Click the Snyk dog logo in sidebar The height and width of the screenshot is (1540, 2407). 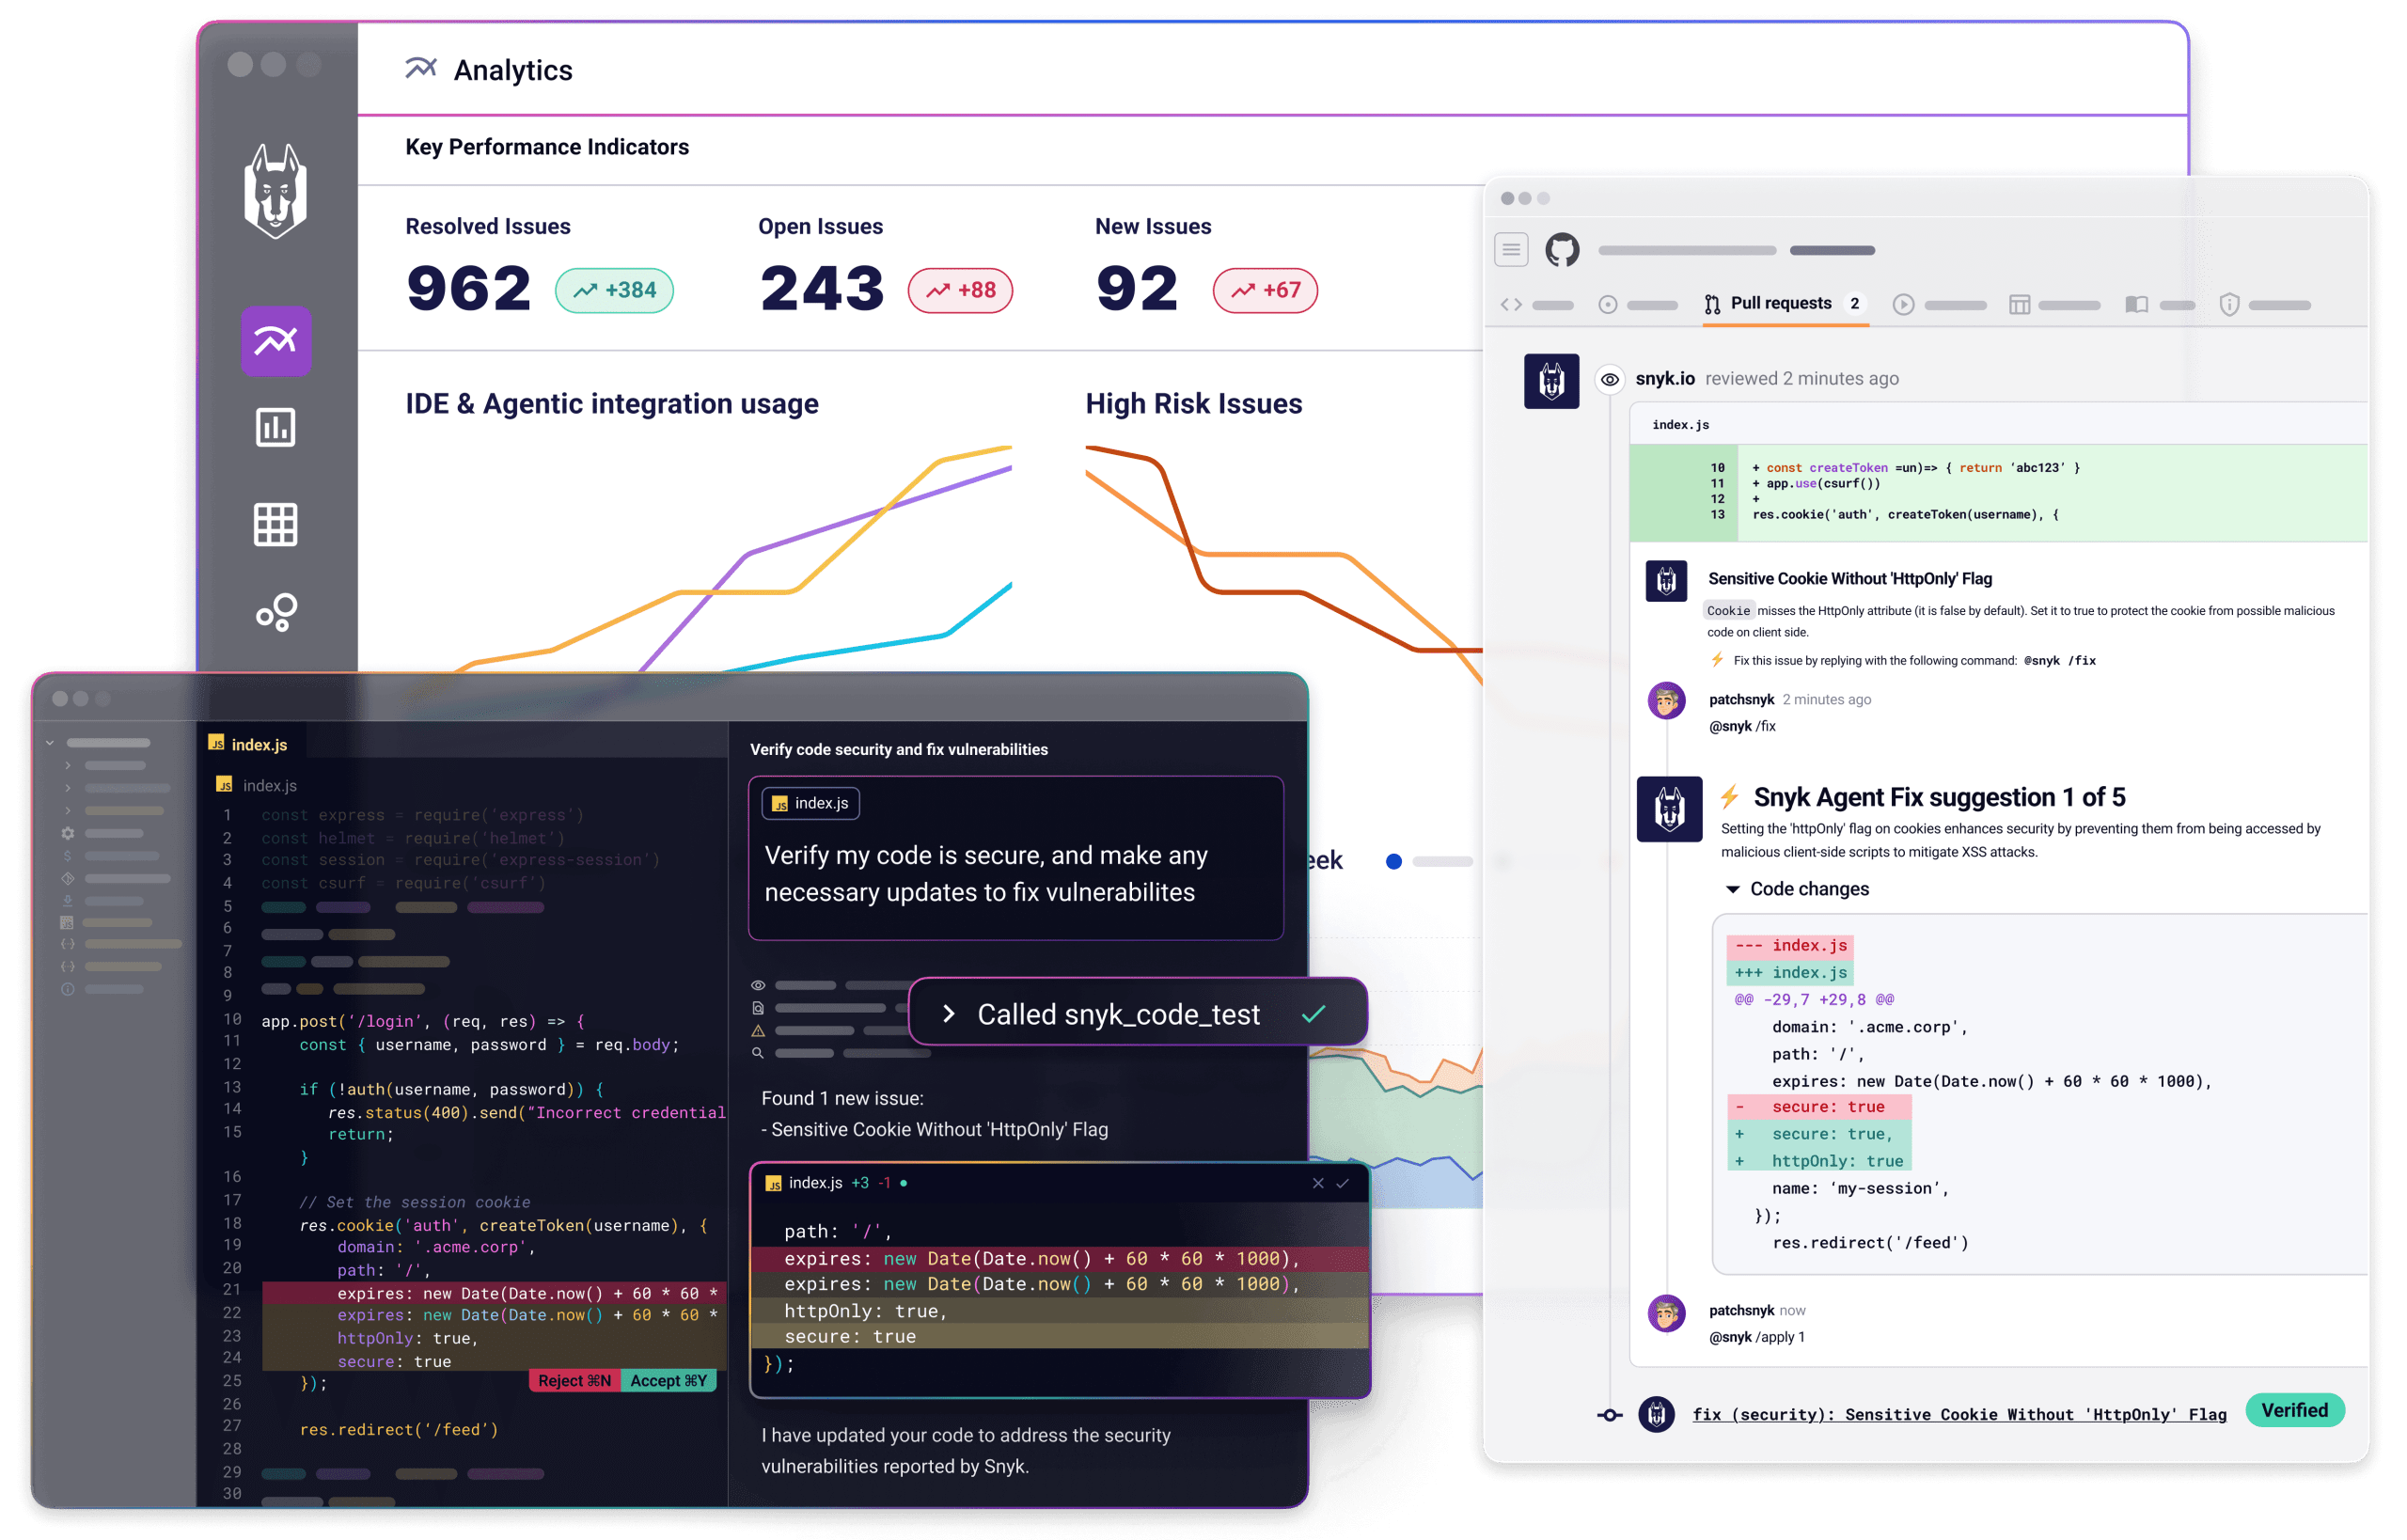tap(275, 191)
